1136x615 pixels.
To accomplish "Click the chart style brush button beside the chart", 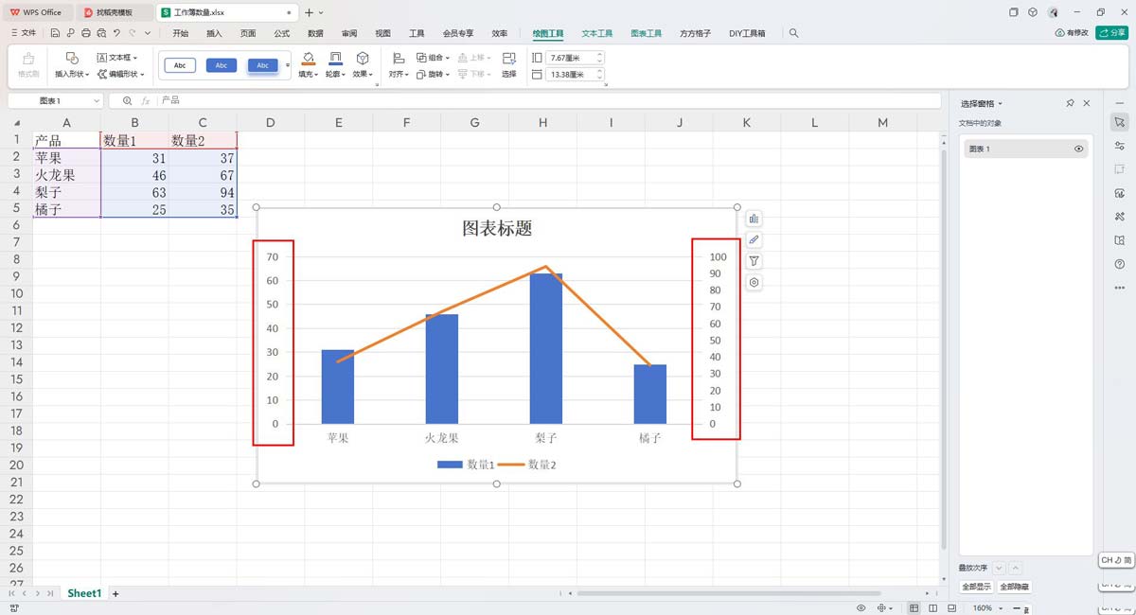I will [x=754, y=240].
